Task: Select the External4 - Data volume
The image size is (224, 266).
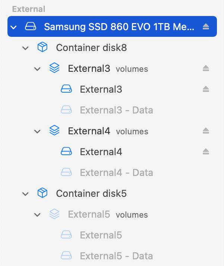Action: [x=116, y=173]
